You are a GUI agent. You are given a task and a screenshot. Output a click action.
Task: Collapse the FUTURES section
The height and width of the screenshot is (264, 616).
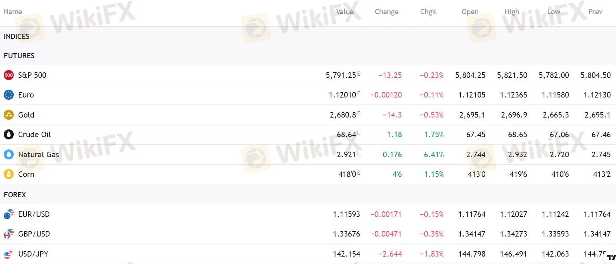pos(19,56)
